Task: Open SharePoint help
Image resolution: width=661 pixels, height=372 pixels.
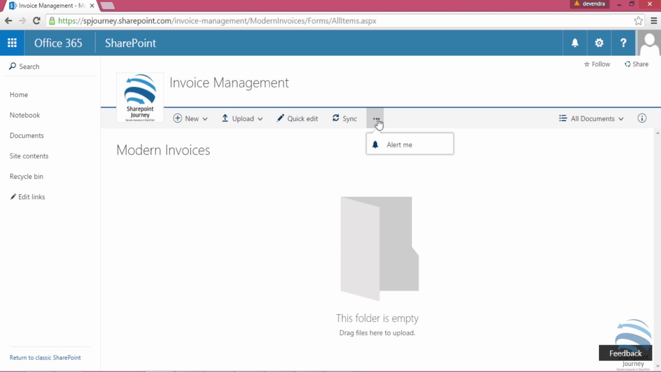Action: pos(623,43)
